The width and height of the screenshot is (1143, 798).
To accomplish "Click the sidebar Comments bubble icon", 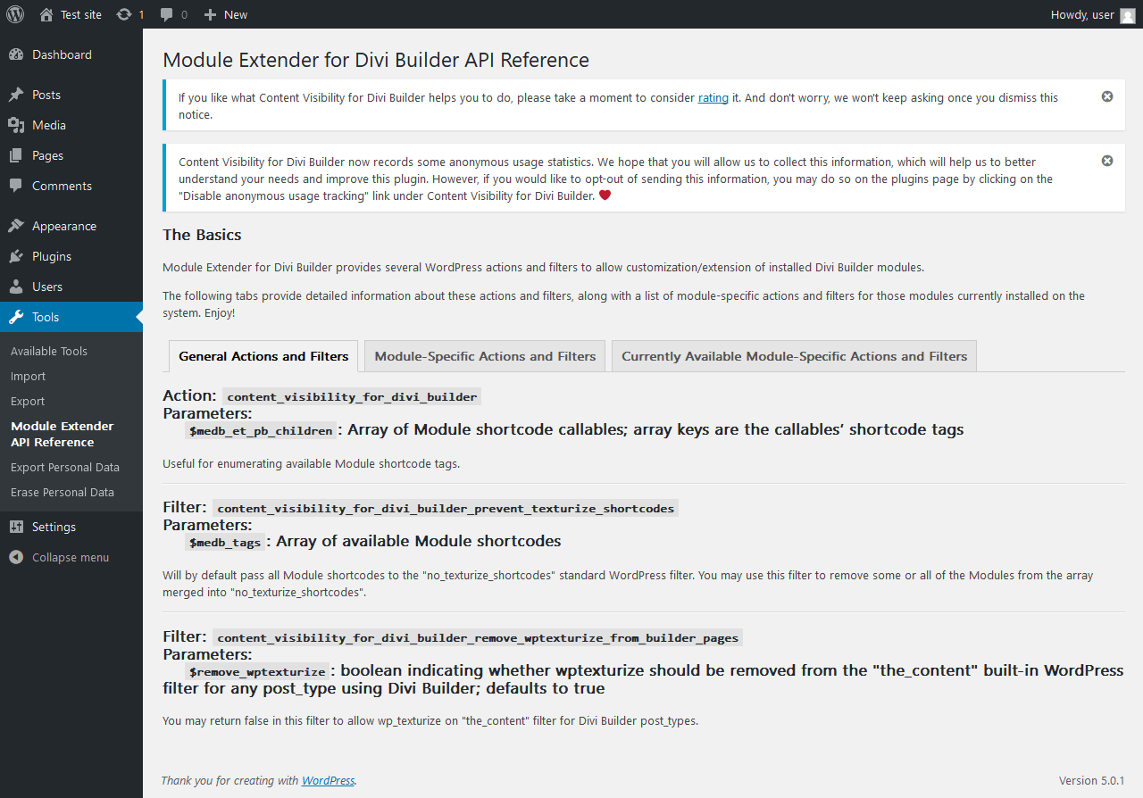I will 16,186.
